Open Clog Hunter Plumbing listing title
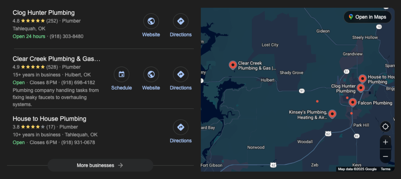The height and width of the screenshot is (179, 401). click(44, 13)
